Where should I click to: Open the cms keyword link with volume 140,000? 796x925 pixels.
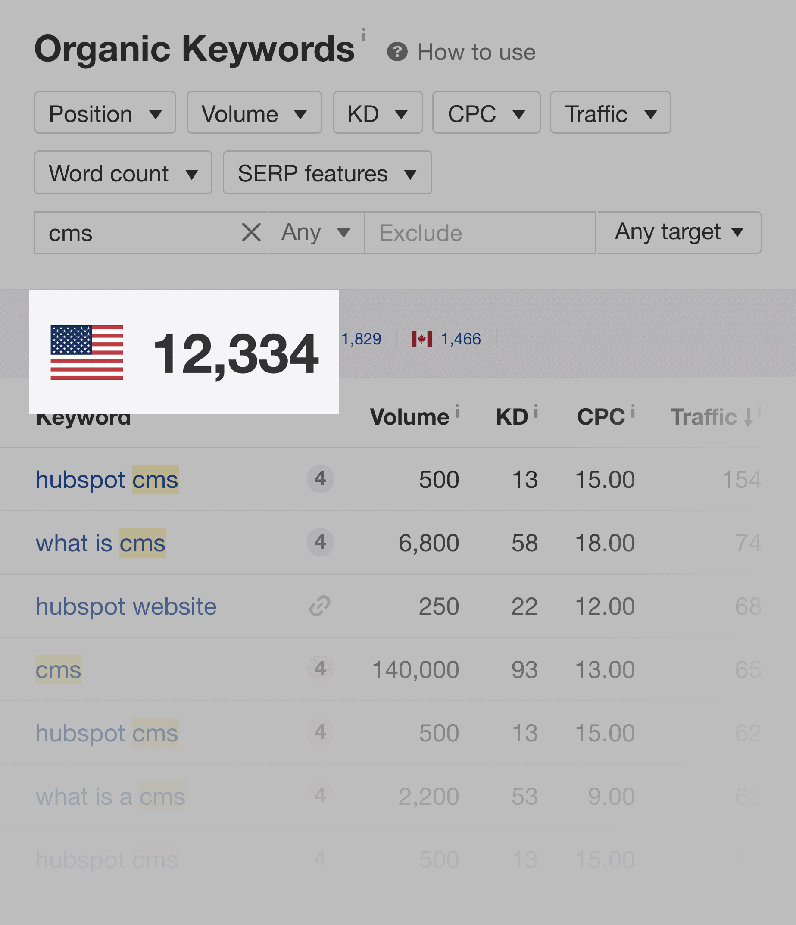coord(59,670)
